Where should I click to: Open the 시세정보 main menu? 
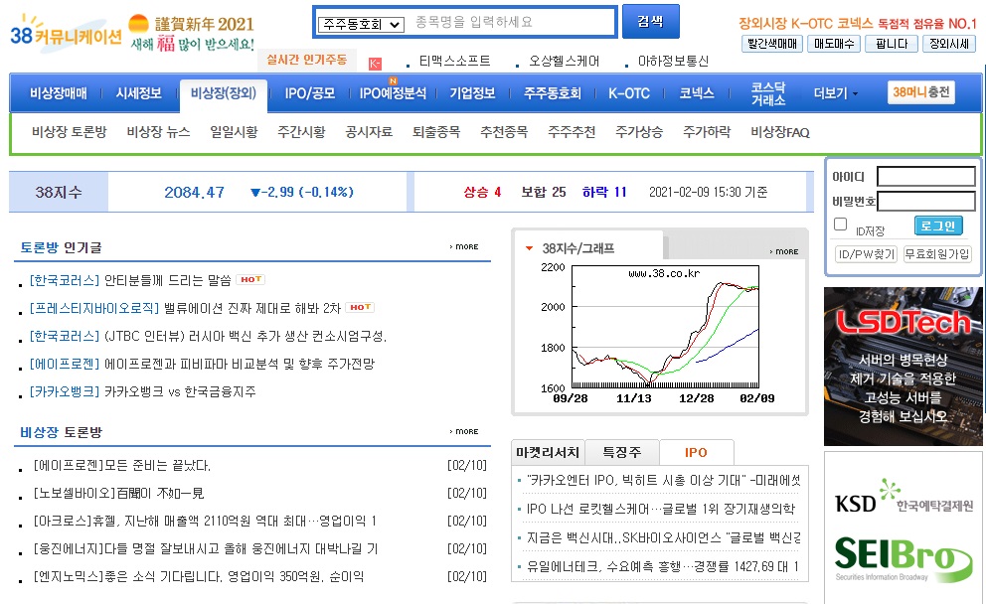[138, 93]
